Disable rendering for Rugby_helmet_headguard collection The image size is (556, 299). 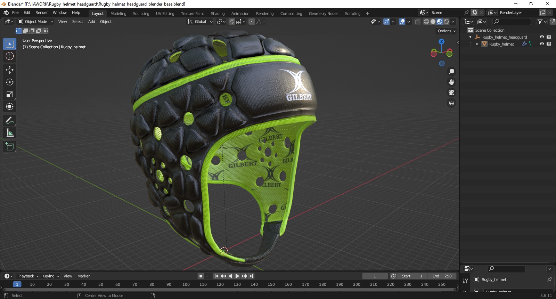[549, 37]
